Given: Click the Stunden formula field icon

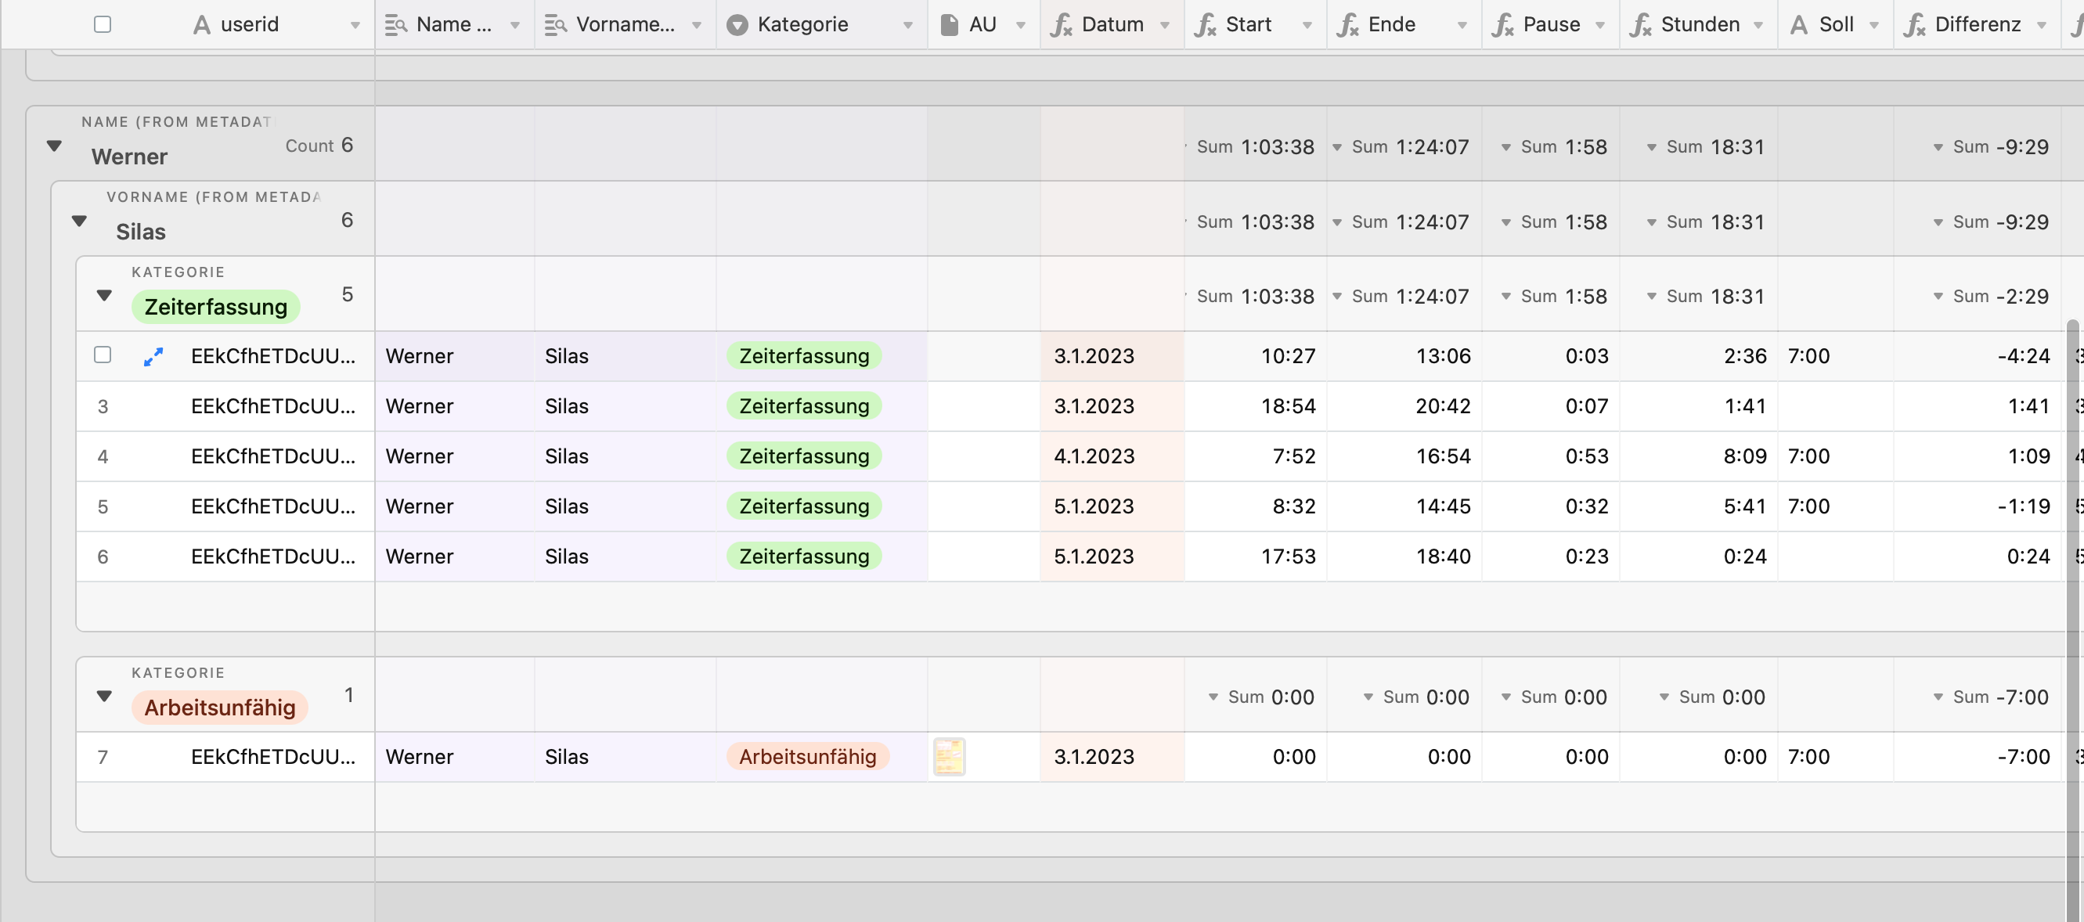Looking at the screenshot, I should pyautogui.click(x=1640, y=25).
